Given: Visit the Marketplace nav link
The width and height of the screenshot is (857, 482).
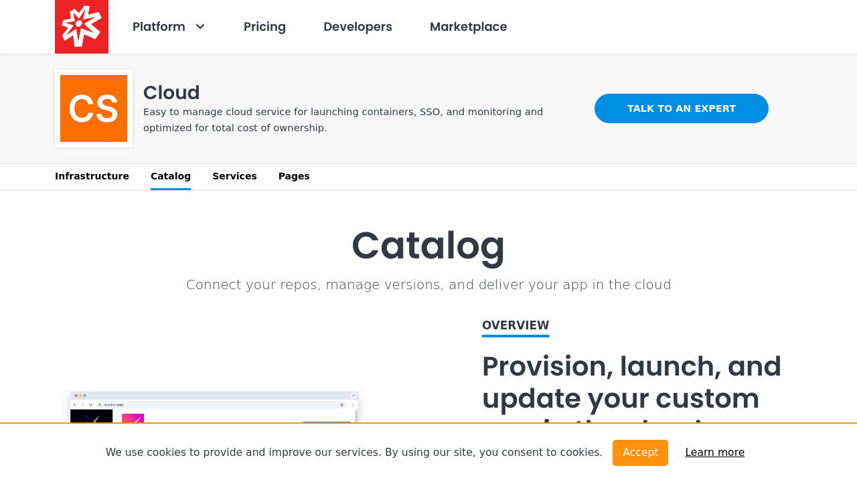Looking at the screenshot, I should tap(468, 27).
